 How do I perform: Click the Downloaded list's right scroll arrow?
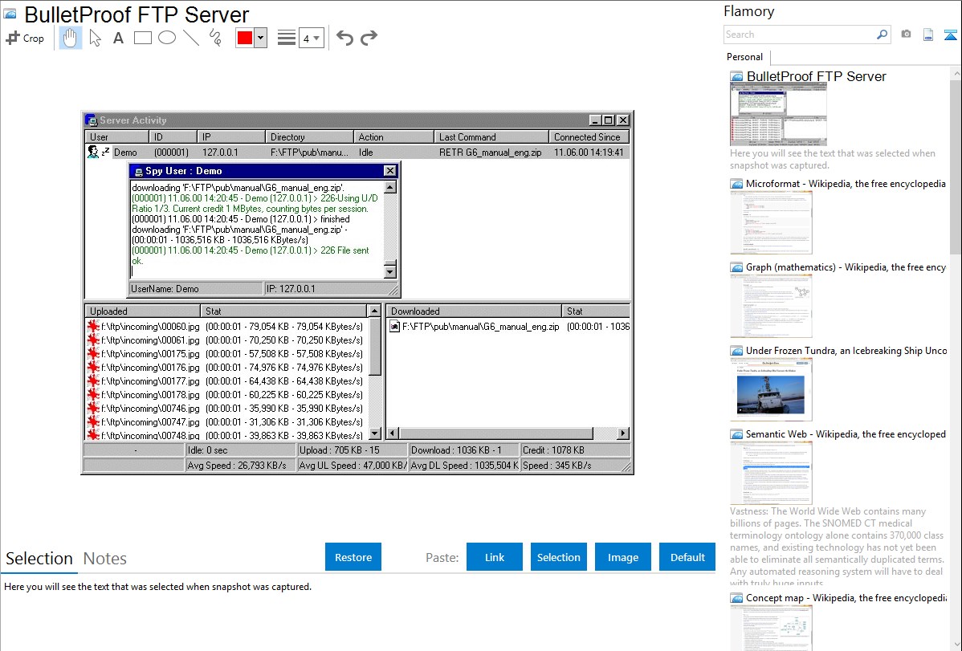tap(623, 433)
